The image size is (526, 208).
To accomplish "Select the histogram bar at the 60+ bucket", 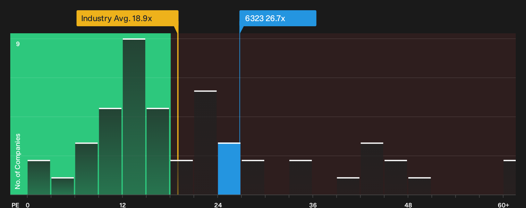I will (x=510, y=177).
